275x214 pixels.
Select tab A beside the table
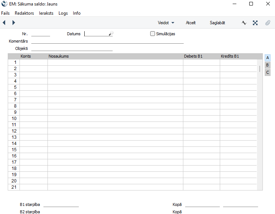268,58
